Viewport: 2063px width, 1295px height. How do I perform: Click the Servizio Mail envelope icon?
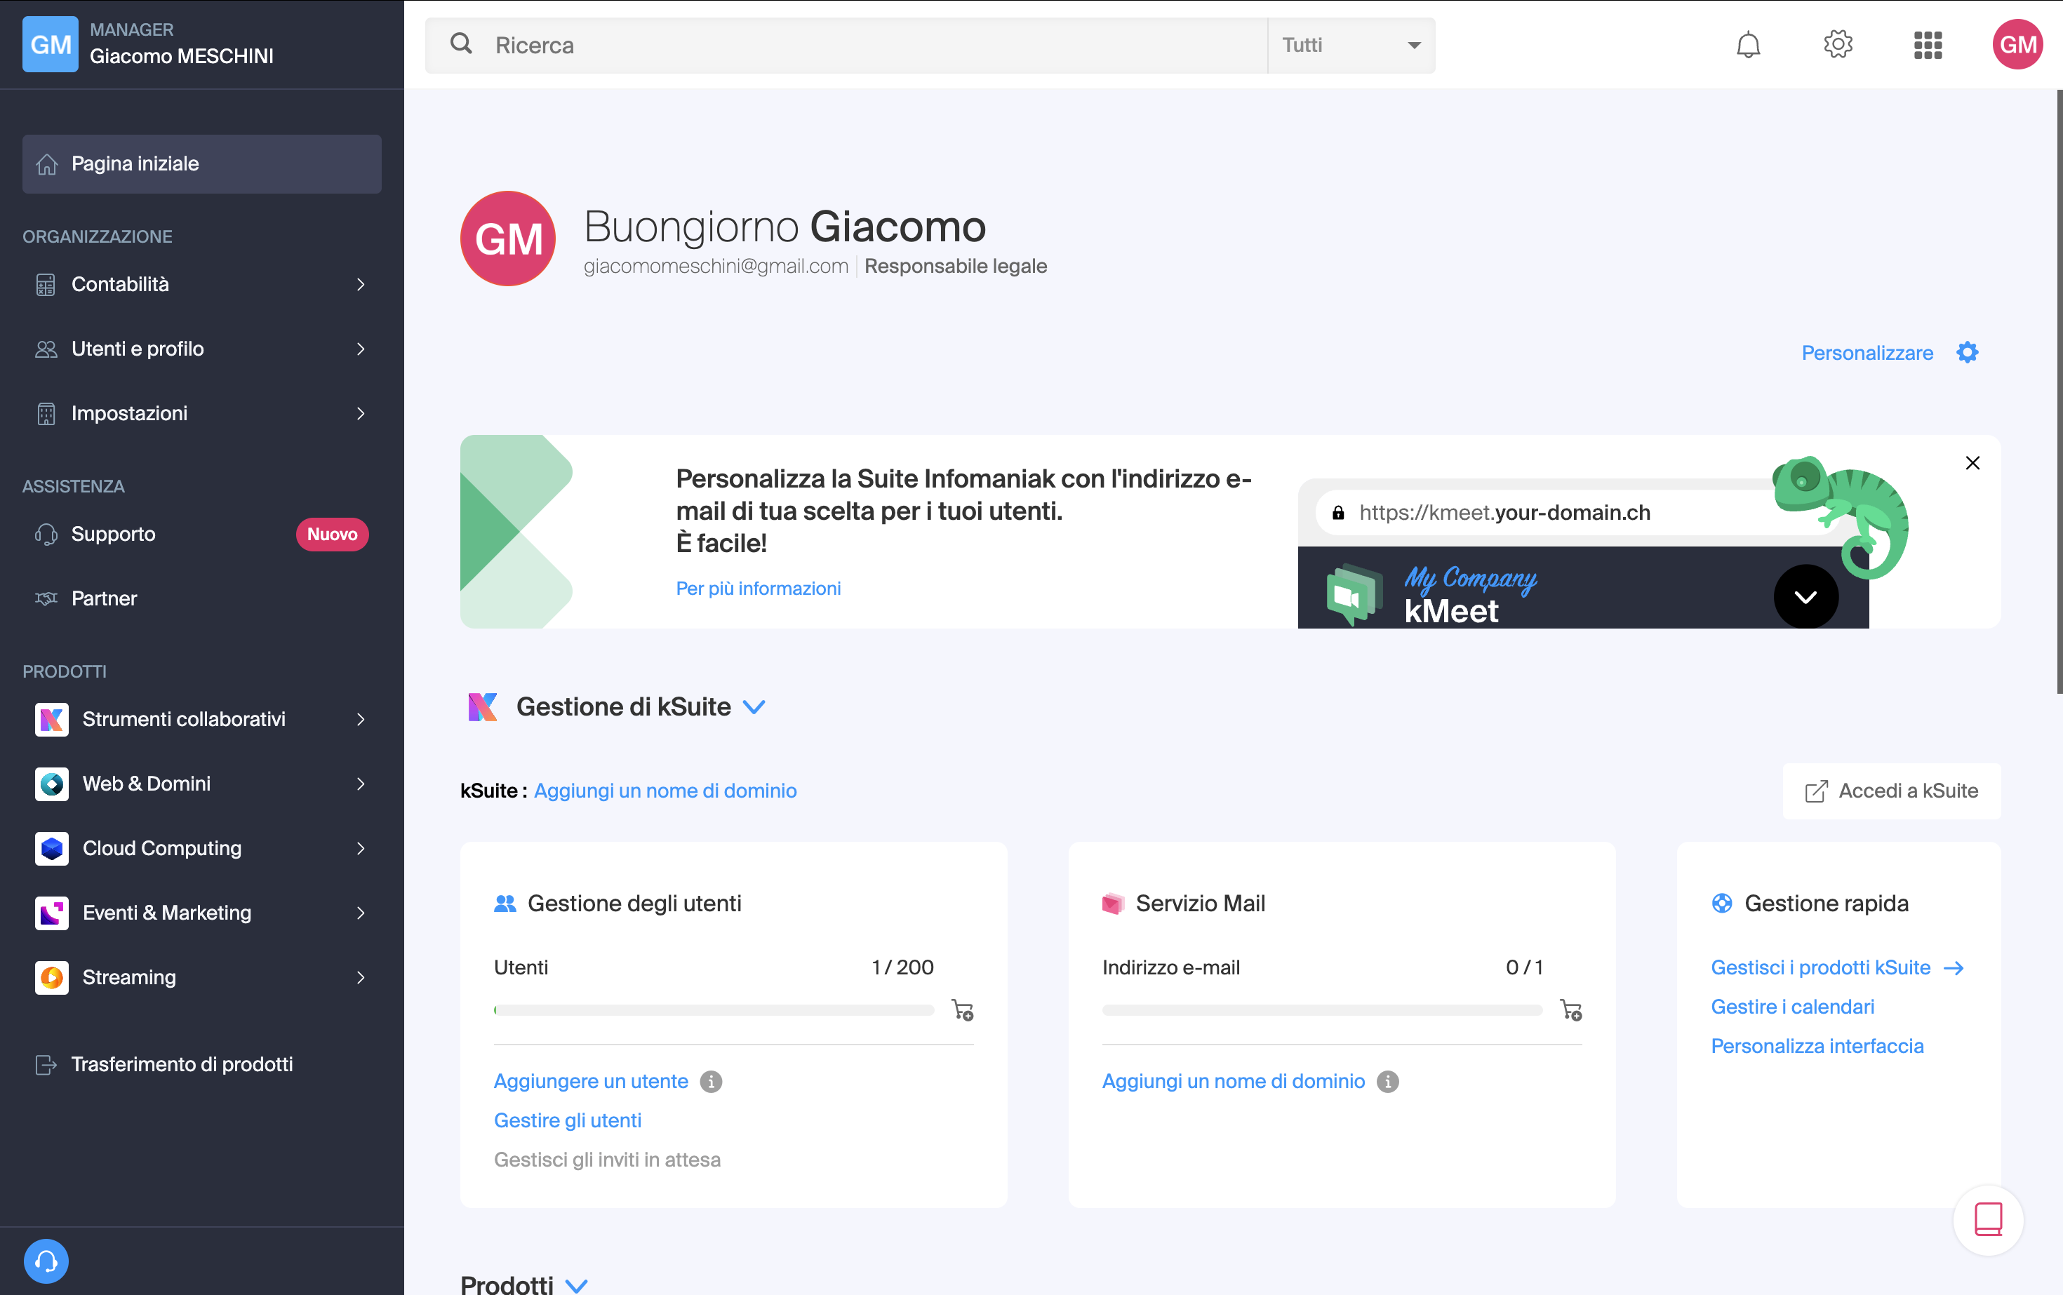tap(1113, 904)
